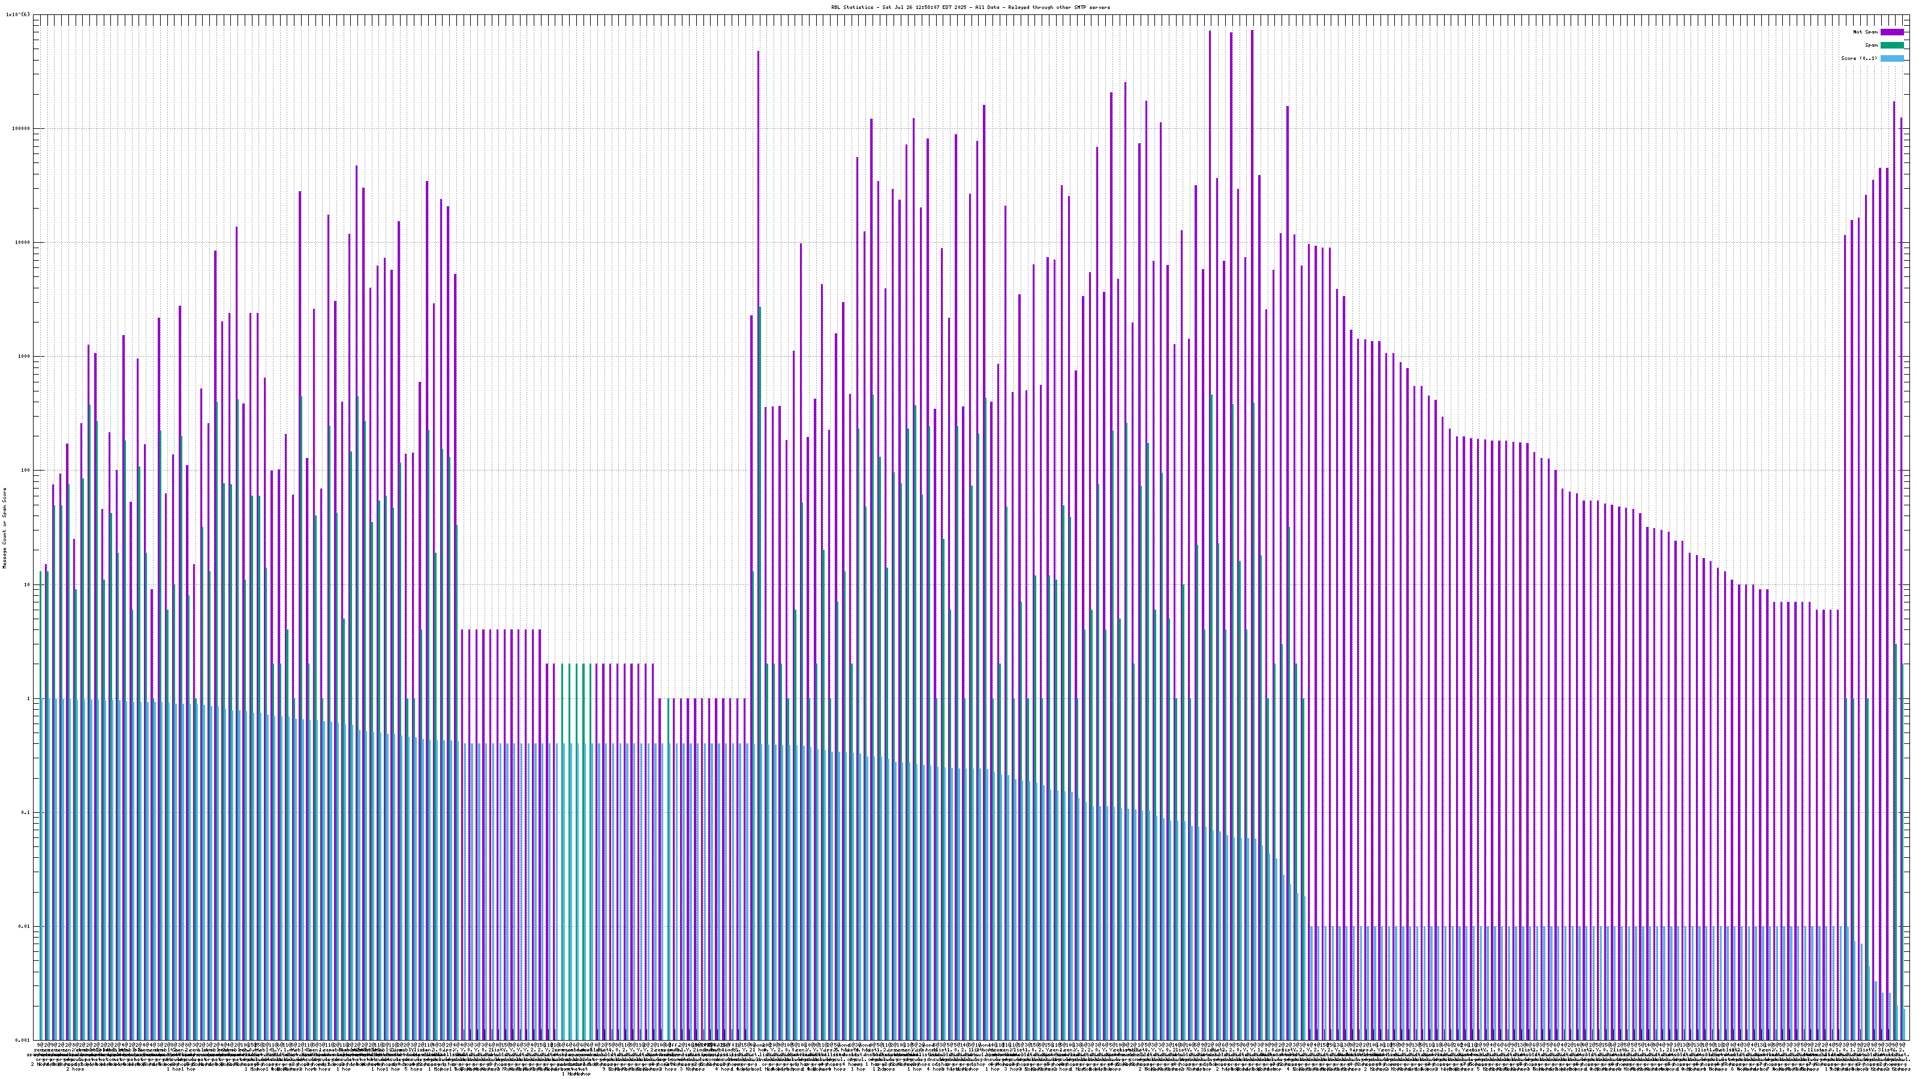Click the RBL Statistics chart title
Image resolution: width=1919 pixels, height=1079 pixels.
coord(970,7)
